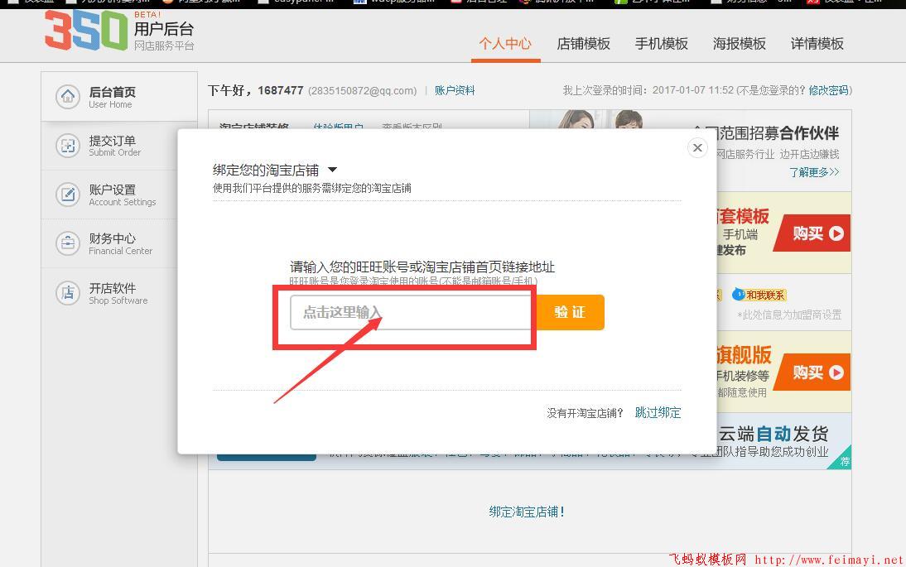
Task: Open the 账户资料 link
Action: [x=455, y=91]
